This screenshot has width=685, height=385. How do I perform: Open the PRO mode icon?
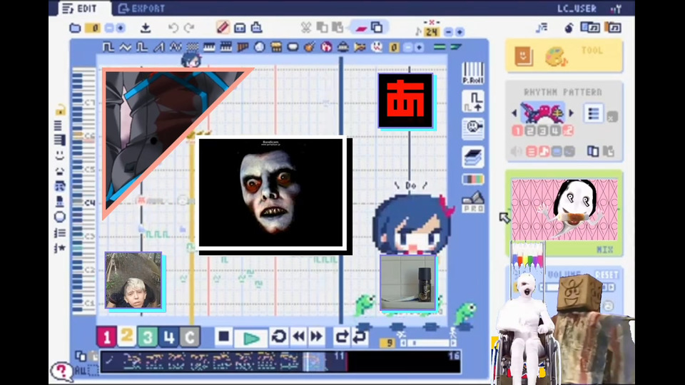click(472, 202)
